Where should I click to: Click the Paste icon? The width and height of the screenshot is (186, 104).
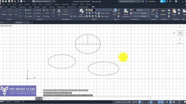pyautogui.click(x=174, y=12)
